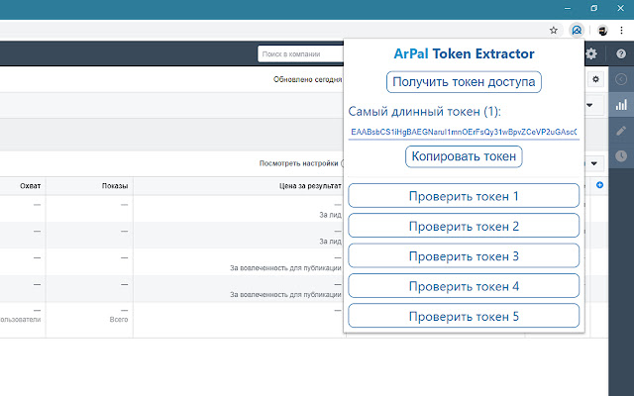Viewport: 634px width, 396px height.
Task: Sort by the Охват column header
Action: pyautogui.click(x=31, y=186)
